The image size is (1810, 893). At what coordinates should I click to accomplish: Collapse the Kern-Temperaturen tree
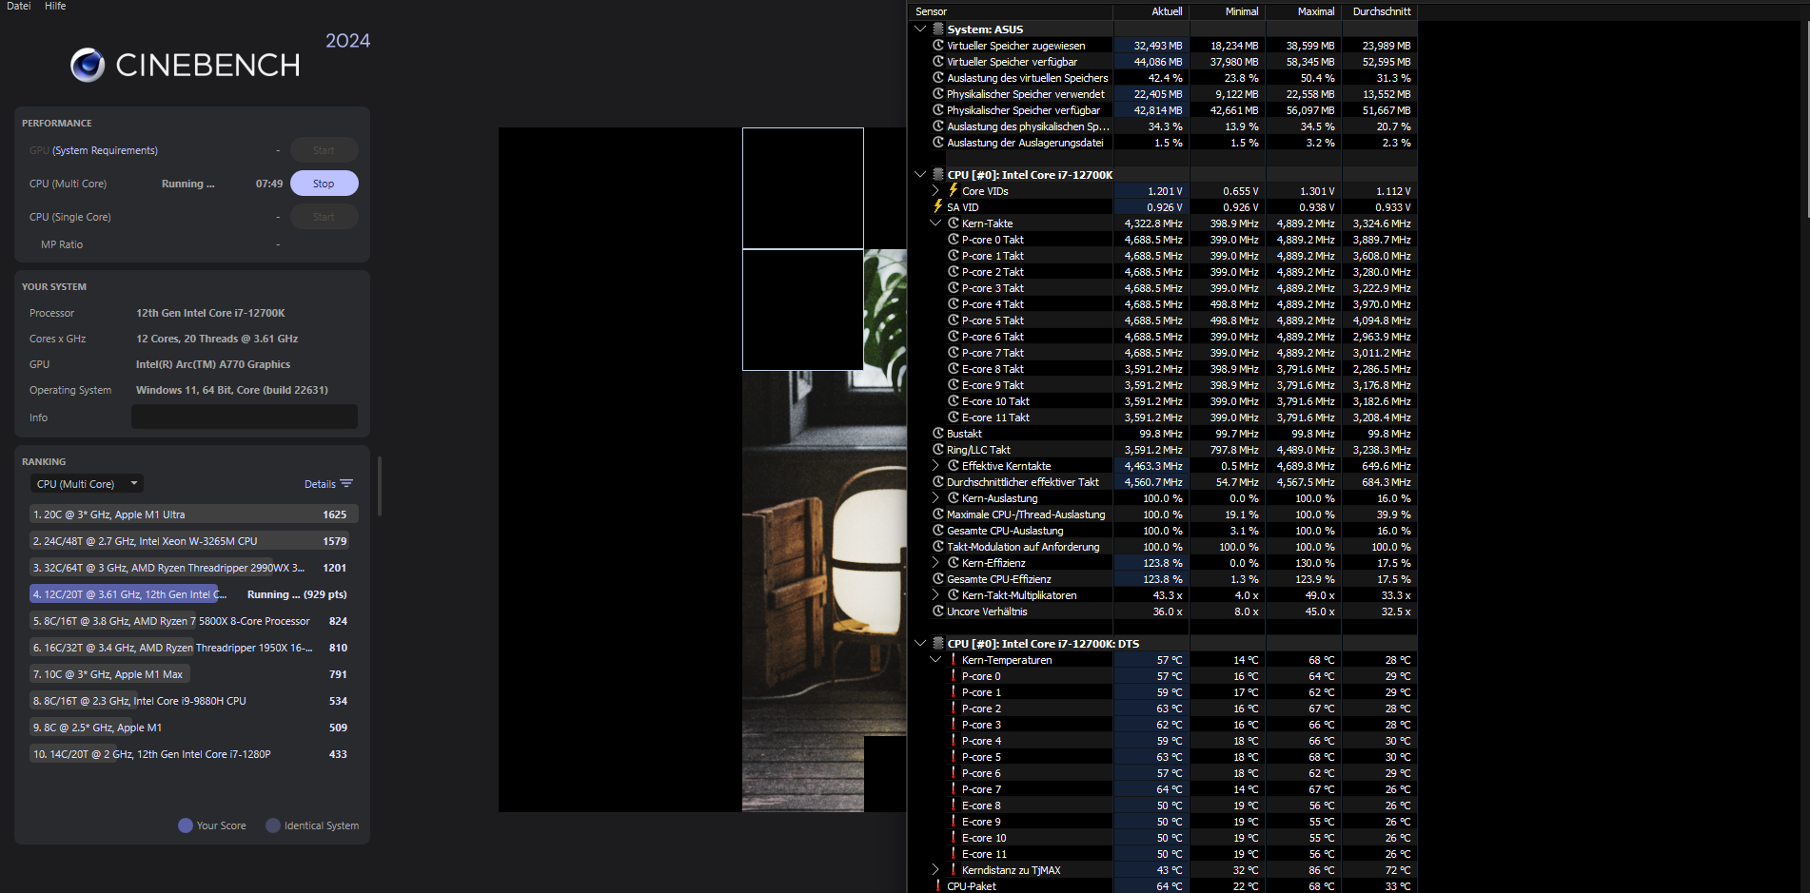click(935, 660)
